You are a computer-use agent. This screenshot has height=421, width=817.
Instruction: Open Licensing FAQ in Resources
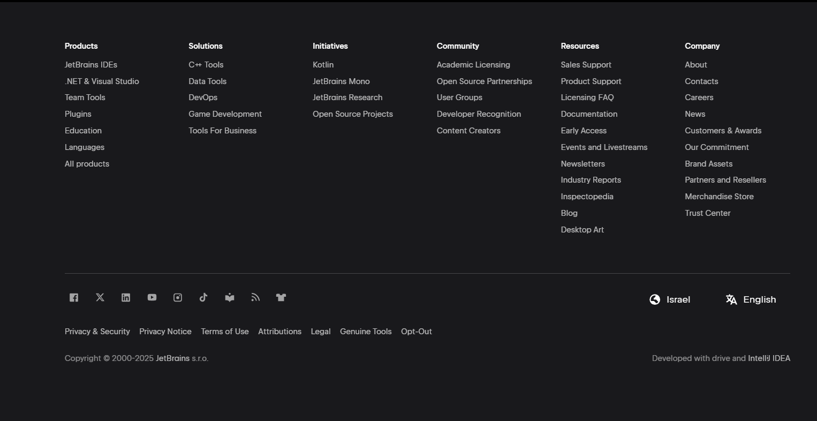click(587, 97)
